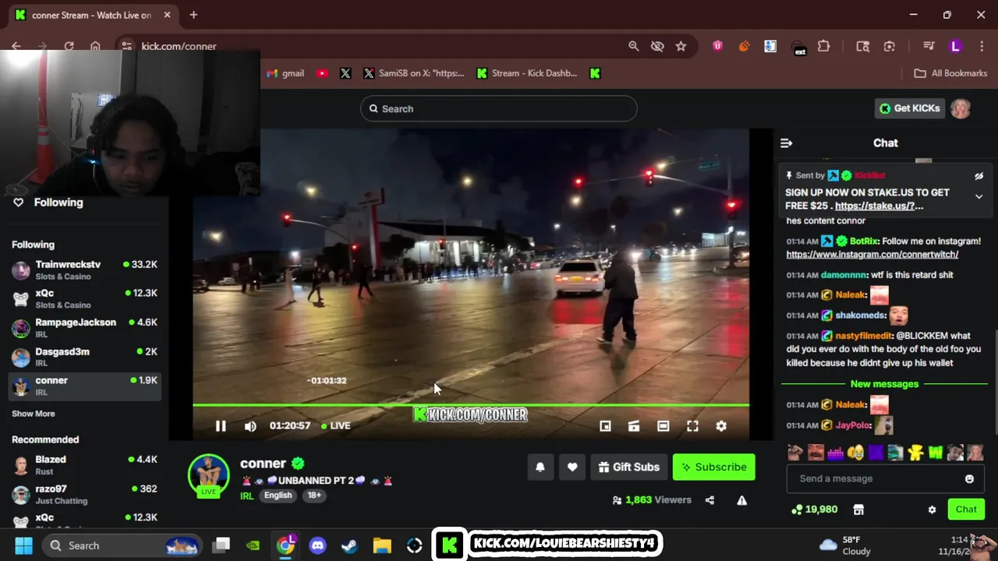Click Get KICKs button

click(x=909, y=108)
